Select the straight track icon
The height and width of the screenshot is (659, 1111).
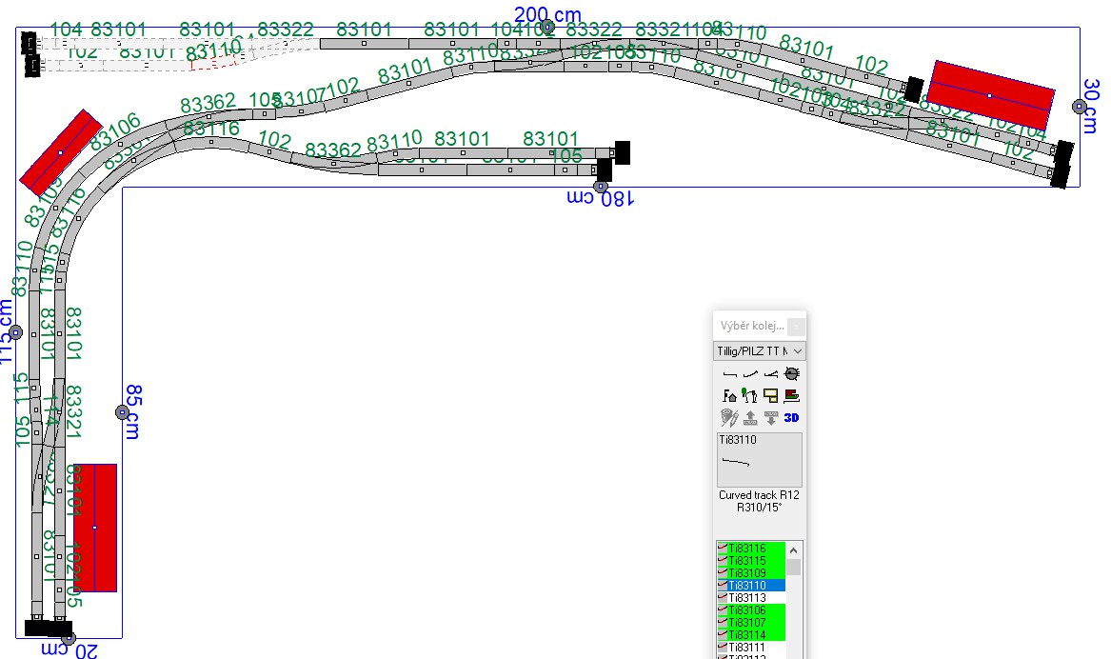coord(730,374)
